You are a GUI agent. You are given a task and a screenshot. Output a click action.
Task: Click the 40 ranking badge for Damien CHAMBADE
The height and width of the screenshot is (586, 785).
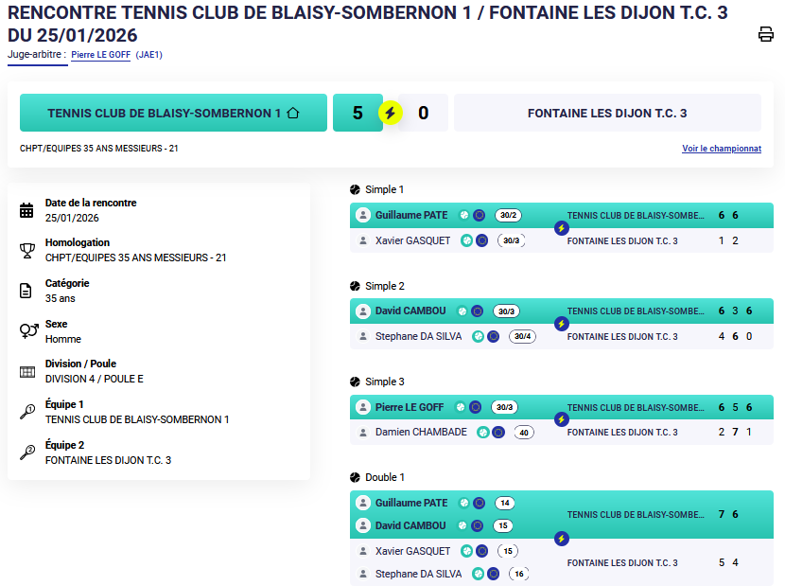pos(523,433)
